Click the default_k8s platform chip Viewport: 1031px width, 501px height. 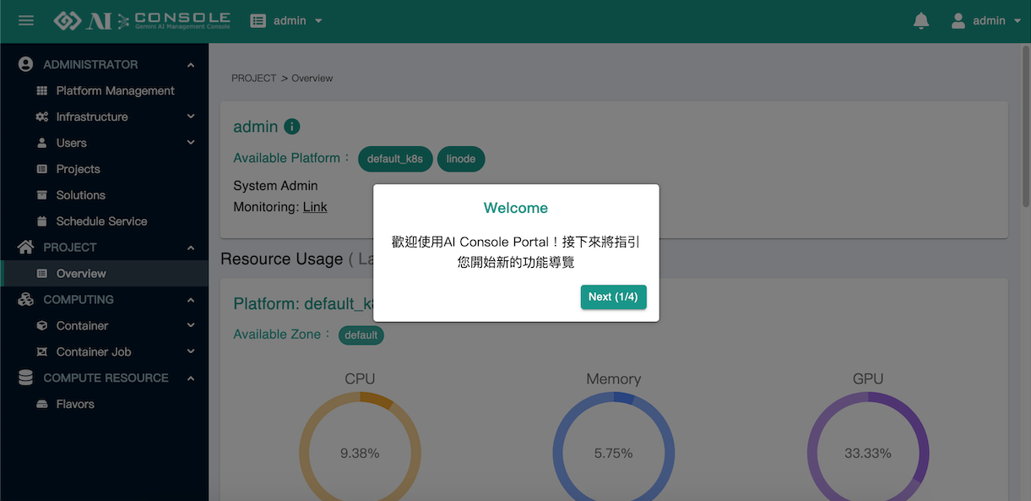tap(395, 159)
